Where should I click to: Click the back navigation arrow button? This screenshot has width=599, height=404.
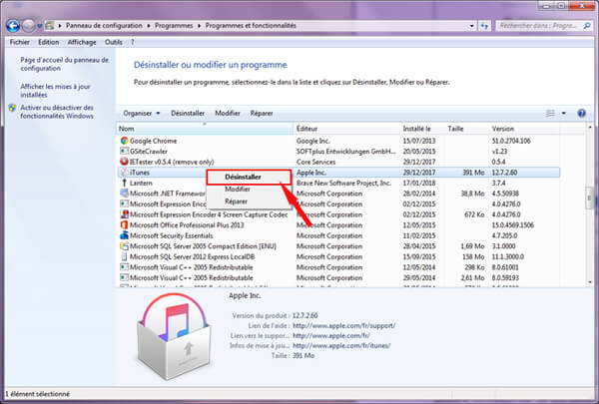click(x=14, y=23)
